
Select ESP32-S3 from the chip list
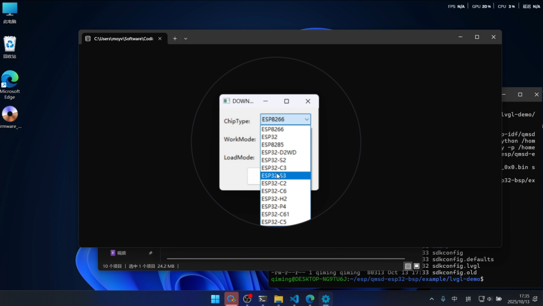(x=285, y=176)
